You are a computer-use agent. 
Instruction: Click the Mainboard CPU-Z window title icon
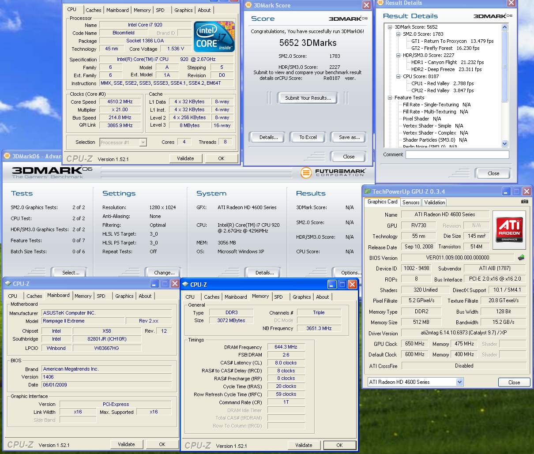8,284
